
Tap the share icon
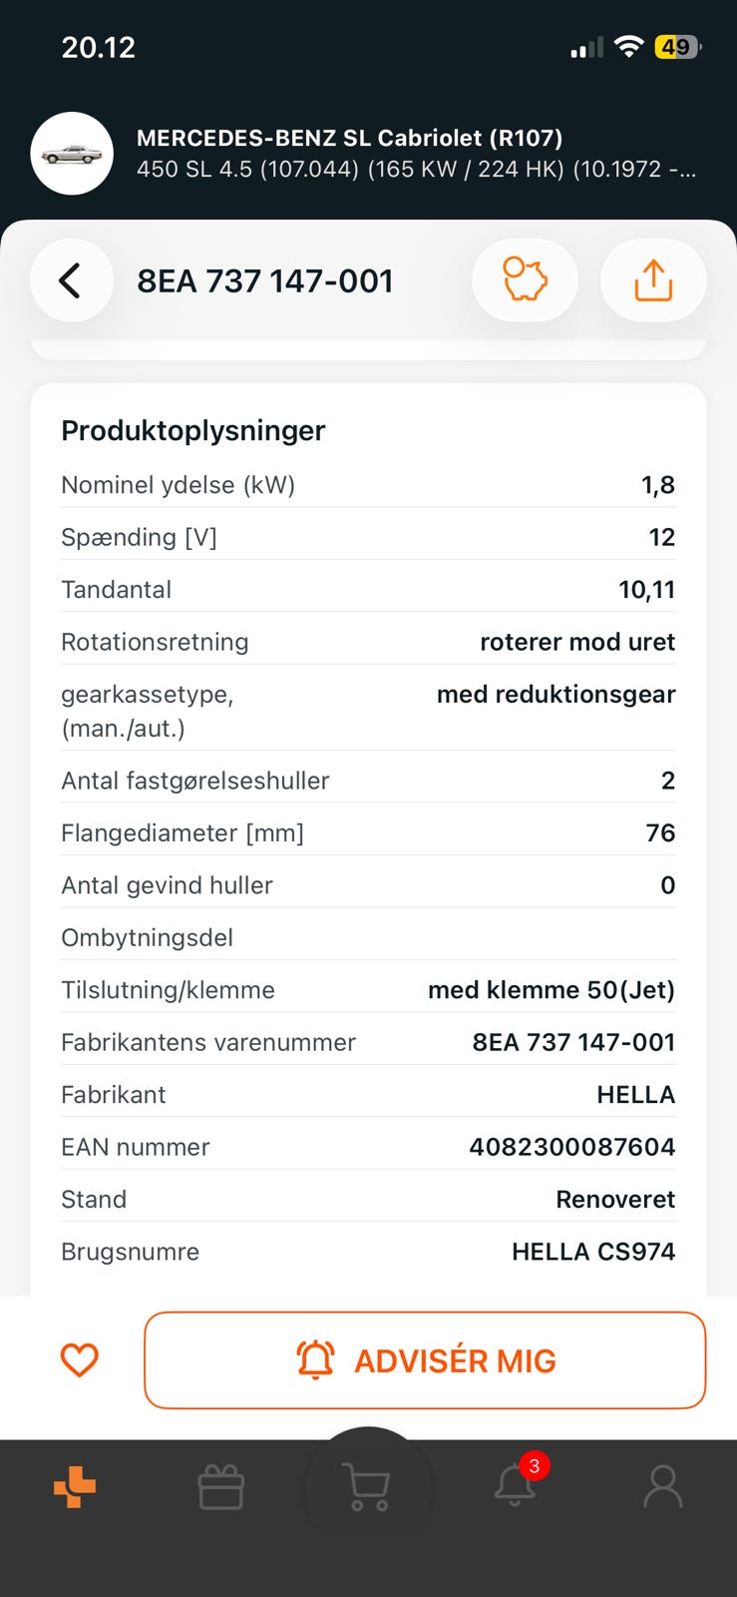tap(653, 280)
